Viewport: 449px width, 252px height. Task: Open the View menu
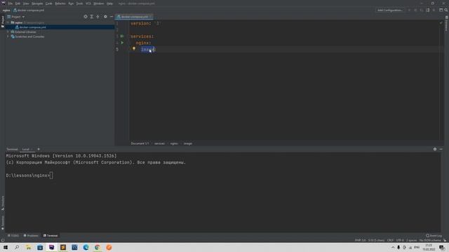click(x=26, y=3)
